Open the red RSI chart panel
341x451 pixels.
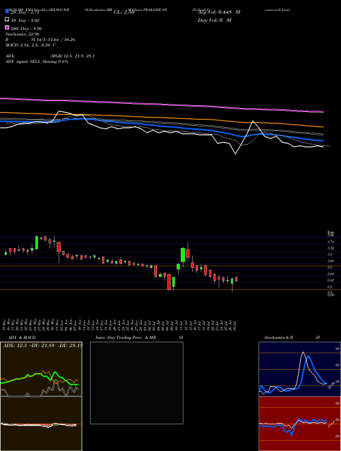(x=299, y=424)
